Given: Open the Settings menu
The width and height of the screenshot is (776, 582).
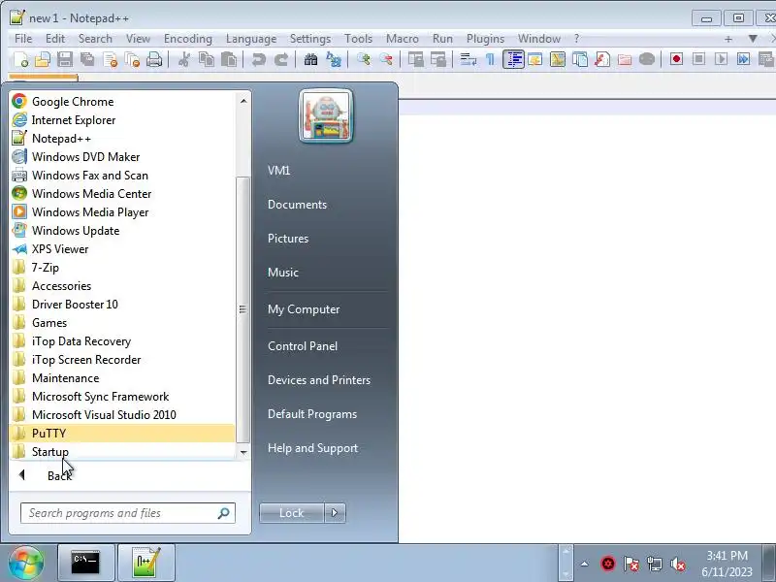Looking at the screenshot, I should click(310, 39).
